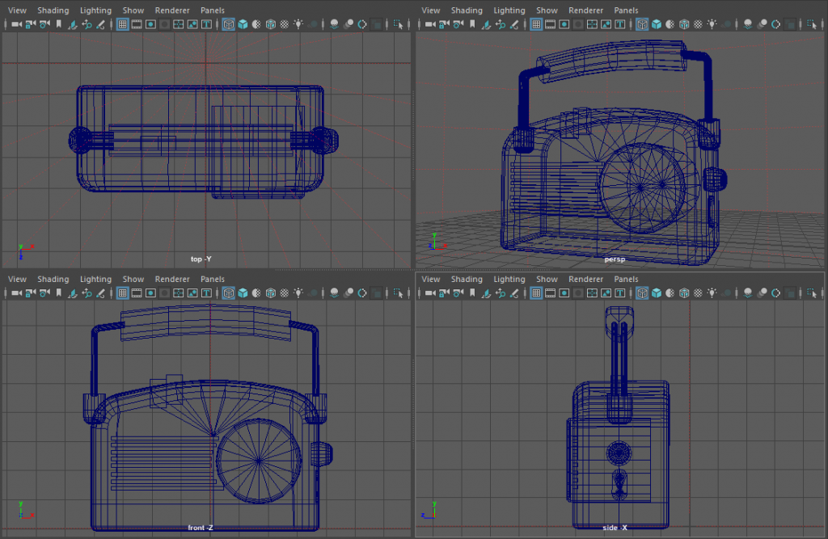Click the radio's round speaker in front view

[258, 460]
